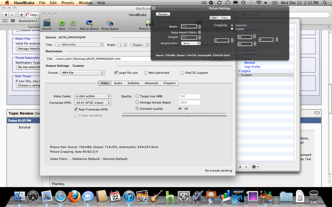
Task: Open the Trash in the dock
Action: [x=314, y=196]
